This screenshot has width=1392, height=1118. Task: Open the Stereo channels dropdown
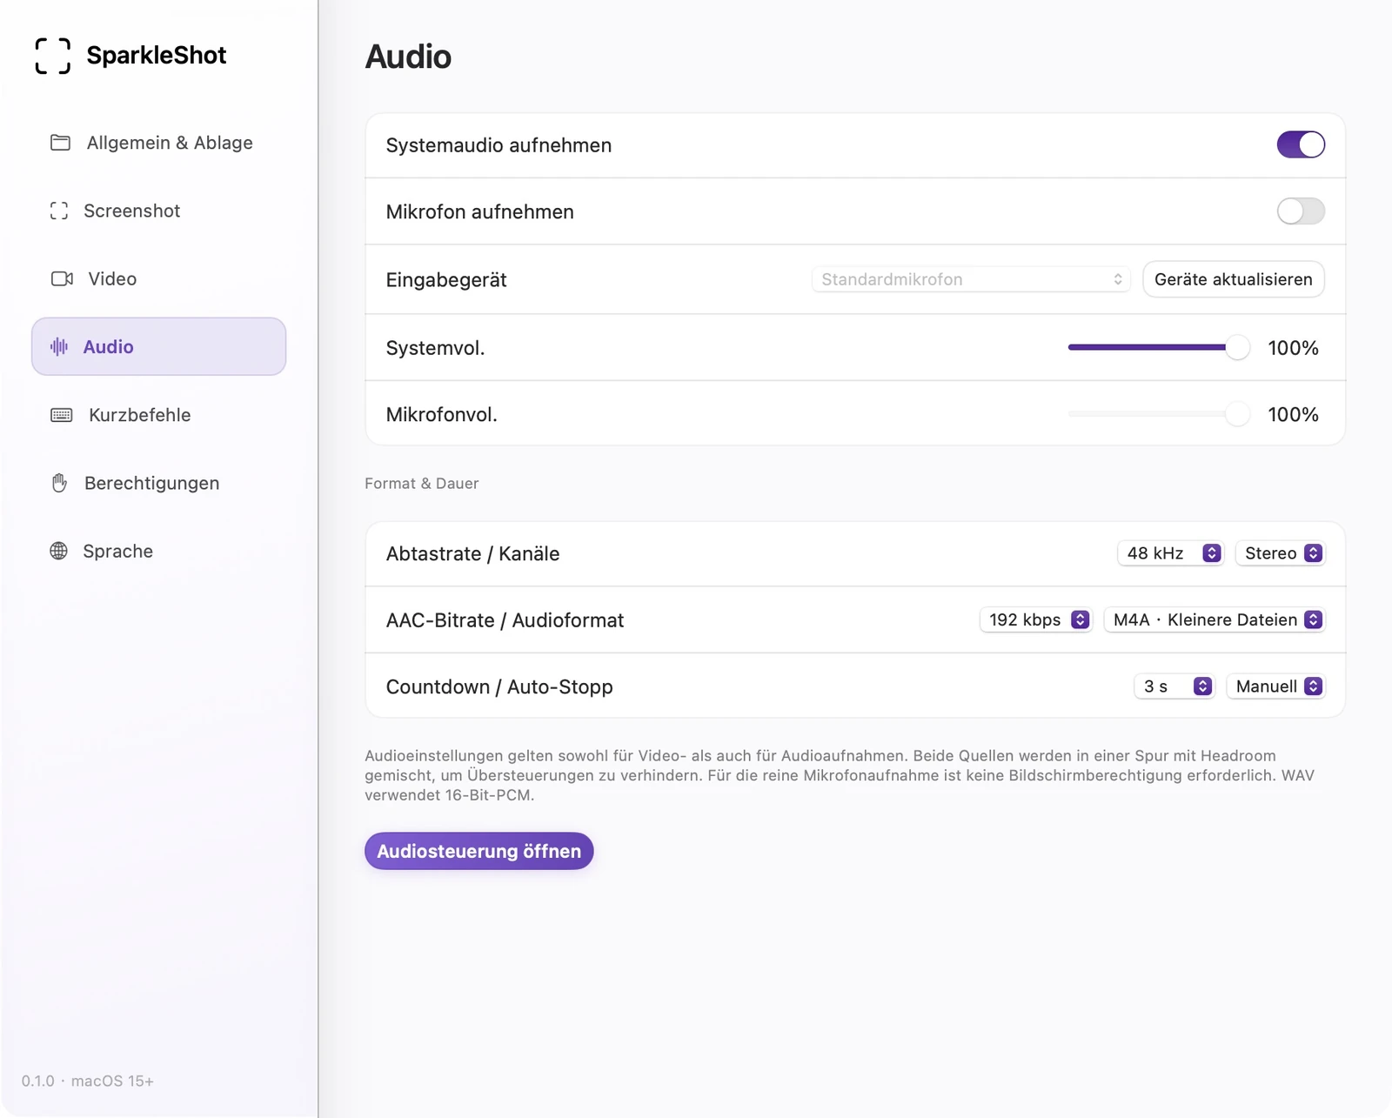pos(1281,553)
